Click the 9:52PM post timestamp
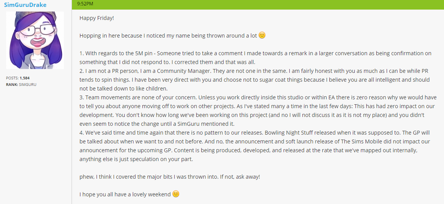The height and width of the screenshot is (204, 444). pyautogui.click(x=85, y=4)
